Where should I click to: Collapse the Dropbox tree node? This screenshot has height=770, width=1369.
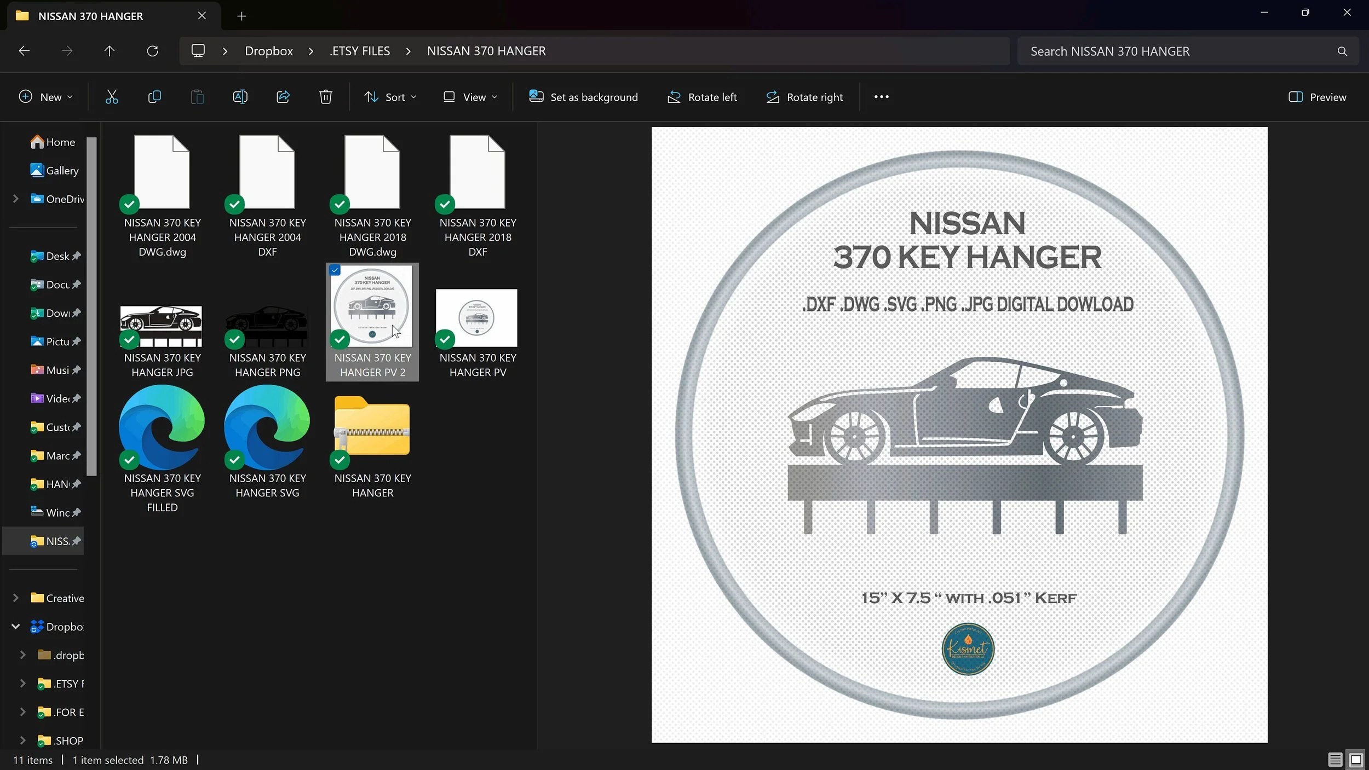coord(16,627)
